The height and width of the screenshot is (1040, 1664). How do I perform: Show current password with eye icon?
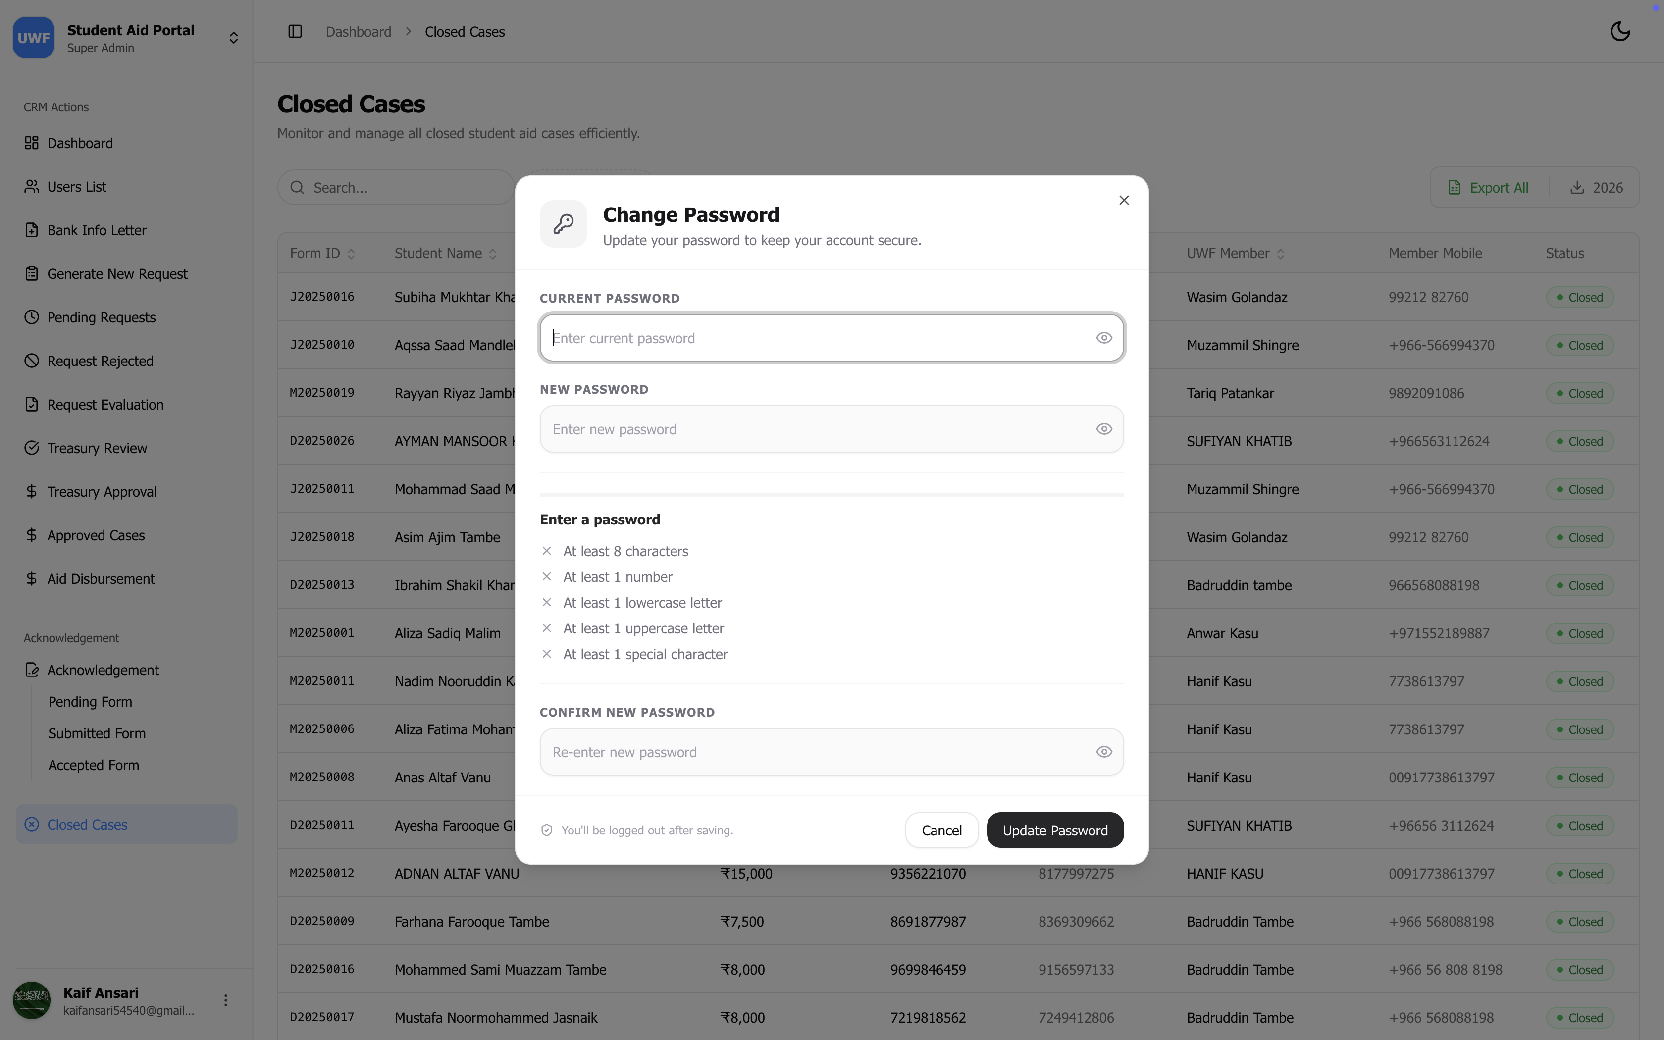(1104, 338)
